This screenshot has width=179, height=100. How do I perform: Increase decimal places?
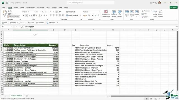95,16
